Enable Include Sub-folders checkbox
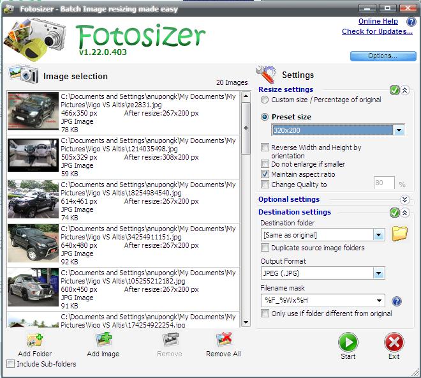 (10, 364)
